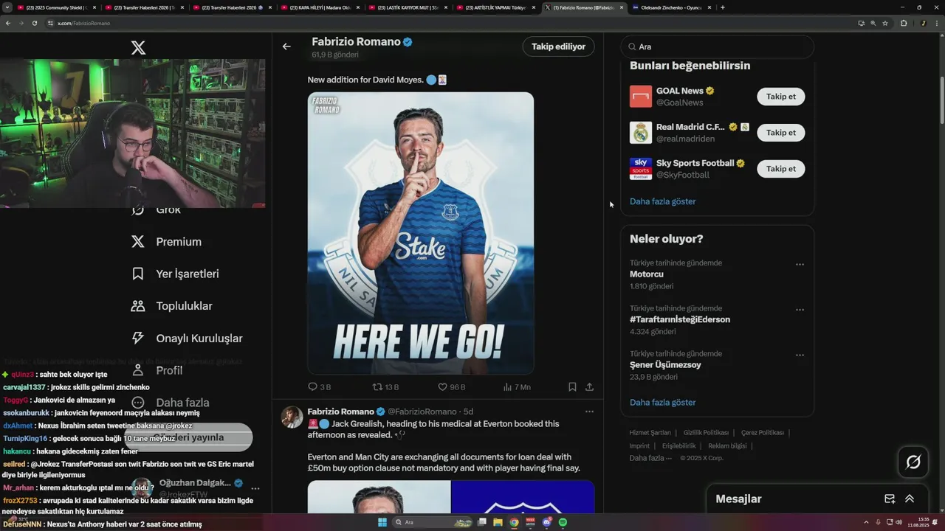
Task: Open the Chrome three-dot menu
Action: point(937,23)
